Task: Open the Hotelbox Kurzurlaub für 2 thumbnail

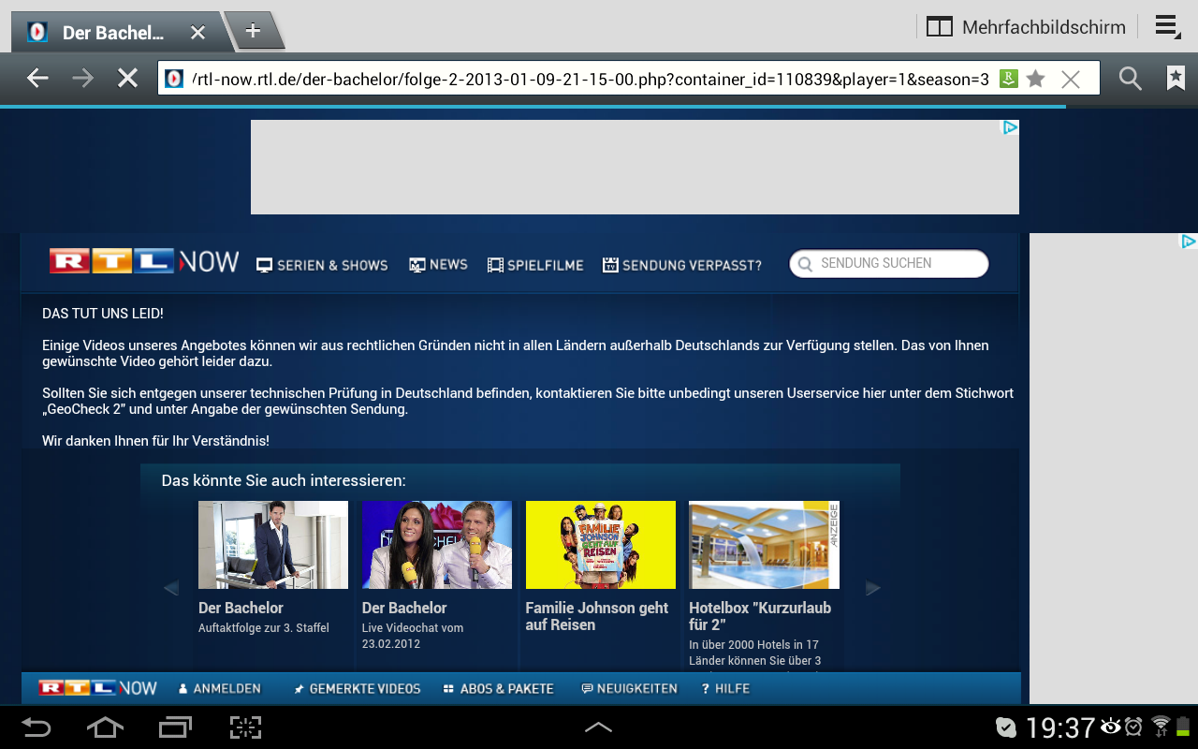Action: (764, 545)
